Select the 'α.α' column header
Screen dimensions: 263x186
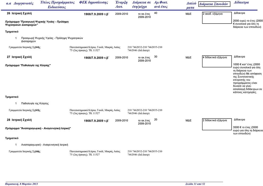(8, 3)
